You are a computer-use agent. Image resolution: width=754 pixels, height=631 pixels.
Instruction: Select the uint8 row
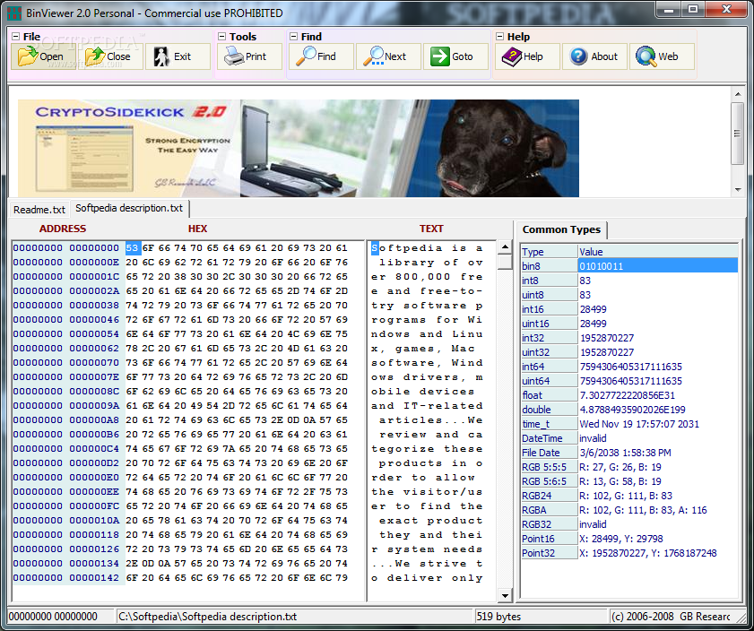629,295
